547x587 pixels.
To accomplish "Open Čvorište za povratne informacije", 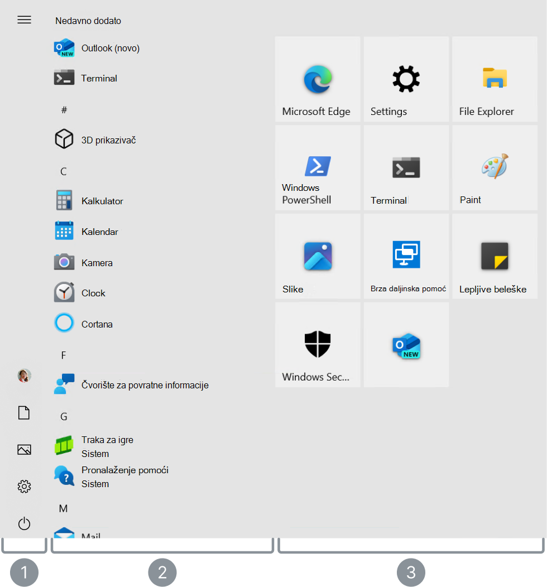I will [x=131, y=384].
